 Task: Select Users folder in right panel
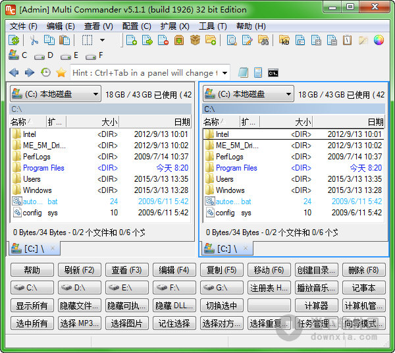point(294,179)
